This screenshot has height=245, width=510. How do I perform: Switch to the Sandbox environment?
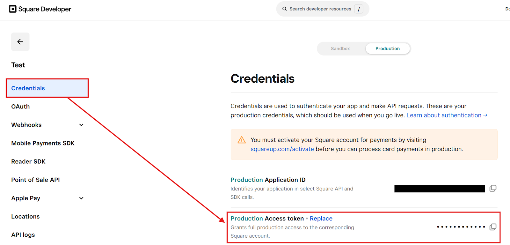340,48
